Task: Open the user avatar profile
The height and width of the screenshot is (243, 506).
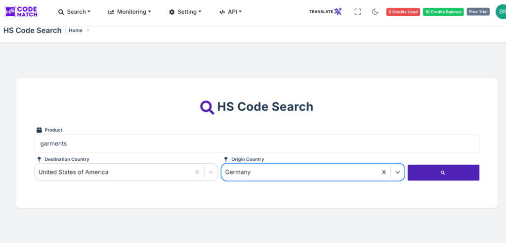Action: pyautogui.click(x=500, y=12)
